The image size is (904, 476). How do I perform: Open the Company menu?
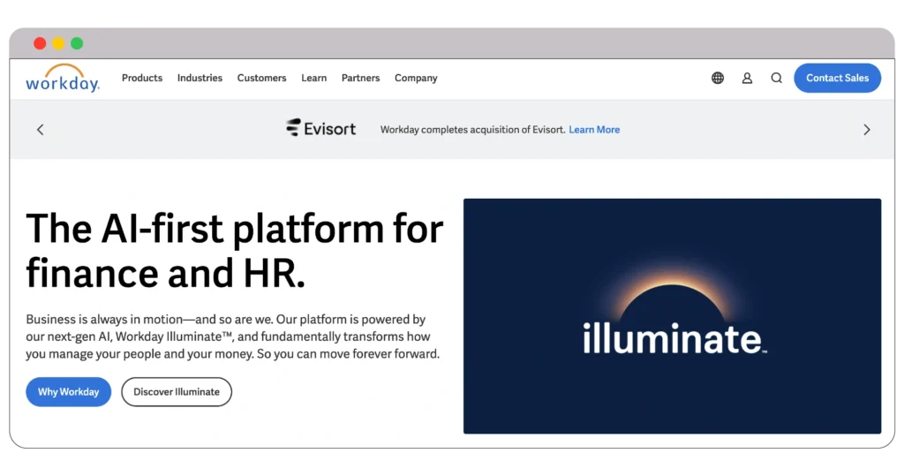click(x=416, y=78)
